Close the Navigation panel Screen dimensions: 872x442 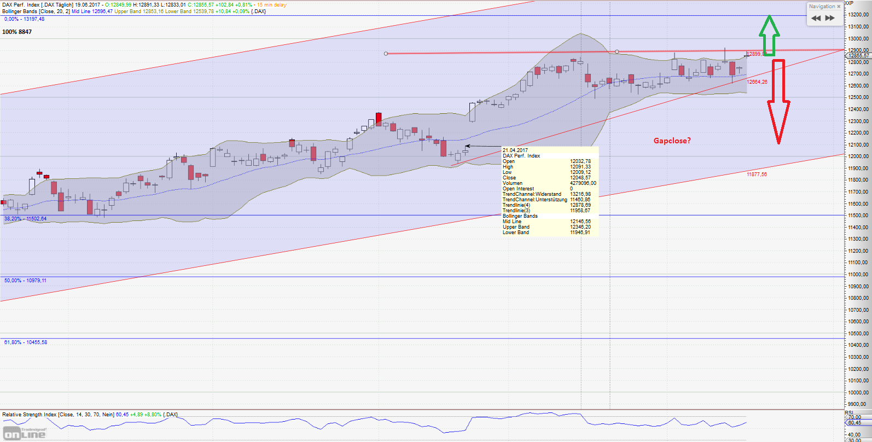(x=839, y=7)
